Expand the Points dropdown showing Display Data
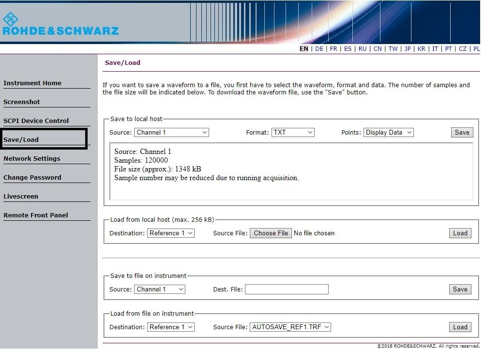 pyautogui.click(x=388, y=133)
